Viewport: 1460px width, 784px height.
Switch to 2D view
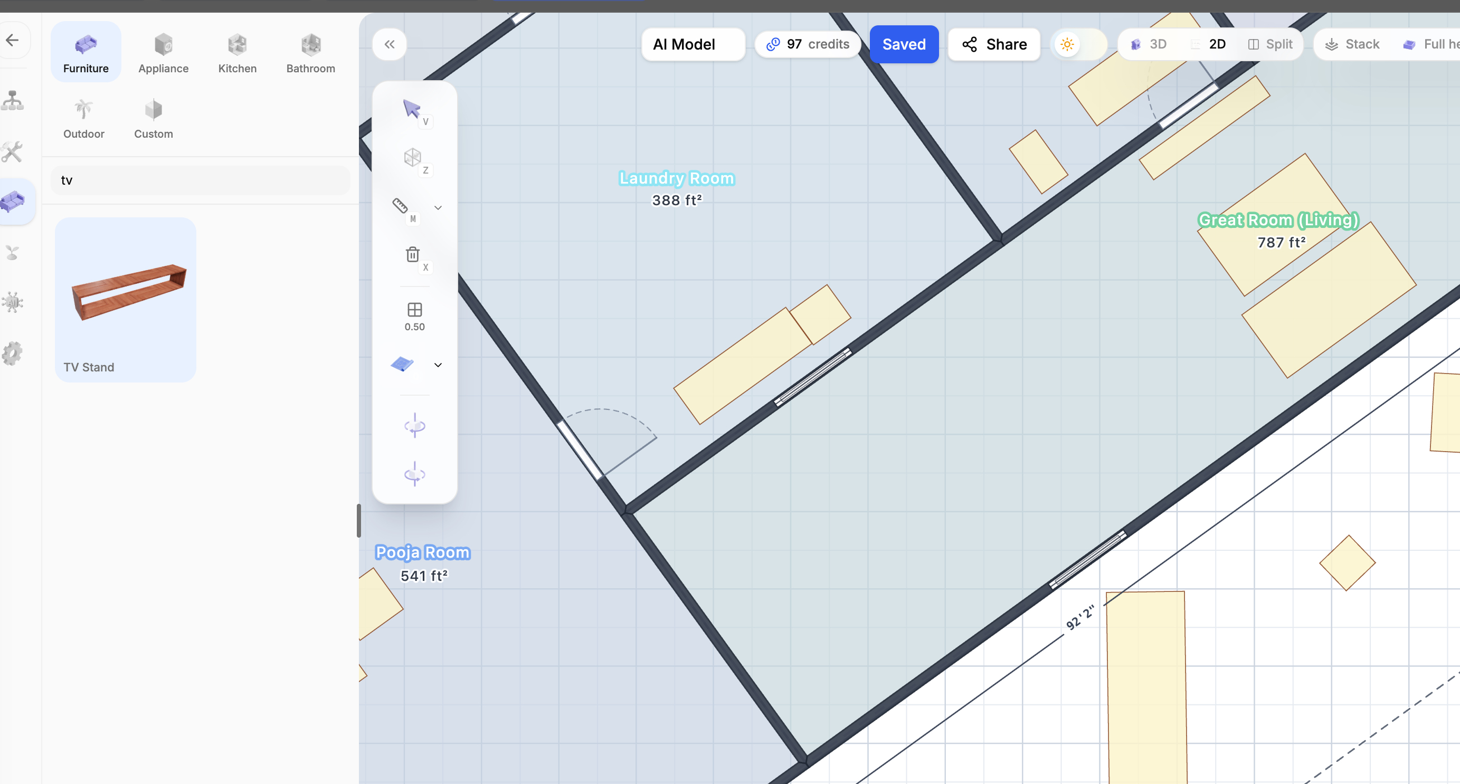tap(1208, 44)
